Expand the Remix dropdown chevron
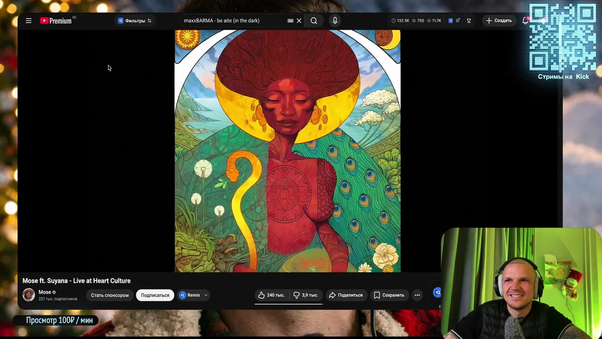 click(x=206, y=295)
